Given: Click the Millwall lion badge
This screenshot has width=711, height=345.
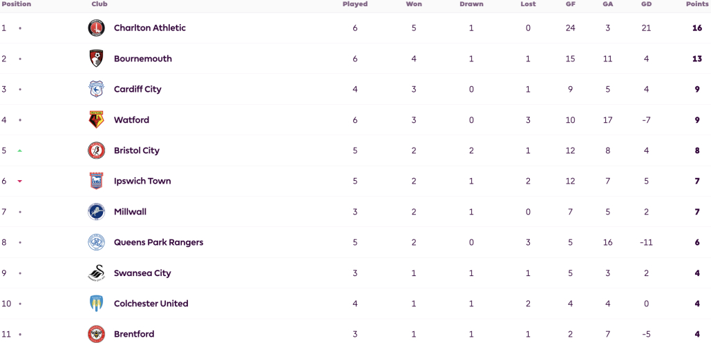Looking at the screenshot, I should pos(96,212).
